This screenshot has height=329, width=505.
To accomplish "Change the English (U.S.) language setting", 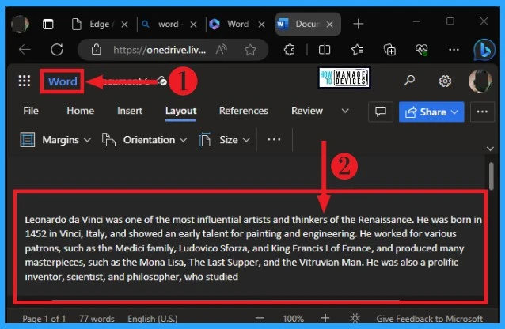I will click(153, 319).
